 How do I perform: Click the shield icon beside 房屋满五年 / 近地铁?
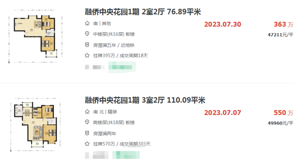[87, 45]
